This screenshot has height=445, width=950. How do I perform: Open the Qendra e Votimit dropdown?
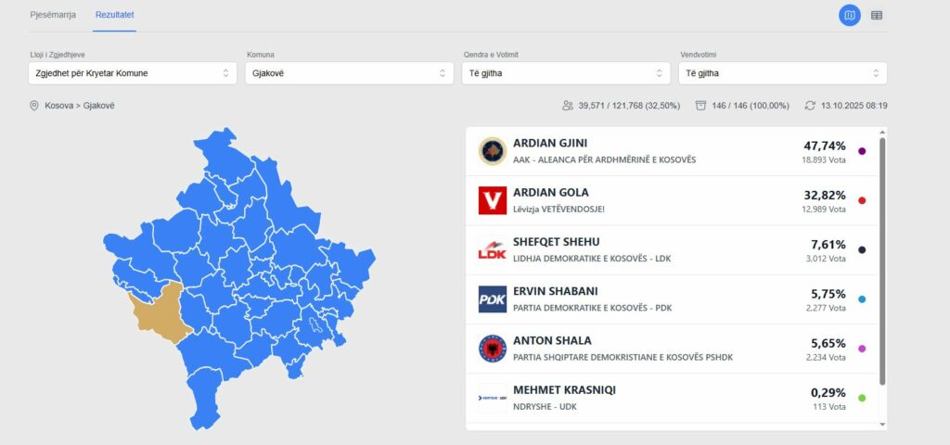(x=566, y=73)
